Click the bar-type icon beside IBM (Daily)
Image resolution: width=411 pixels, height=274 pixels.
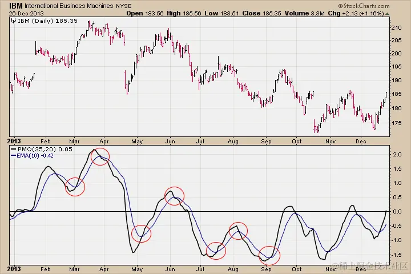(x=14, y=21)
